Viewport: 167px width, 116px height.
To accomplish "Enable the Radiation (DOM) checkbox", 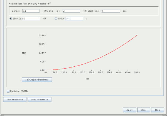I will click(x=8, y=91).
